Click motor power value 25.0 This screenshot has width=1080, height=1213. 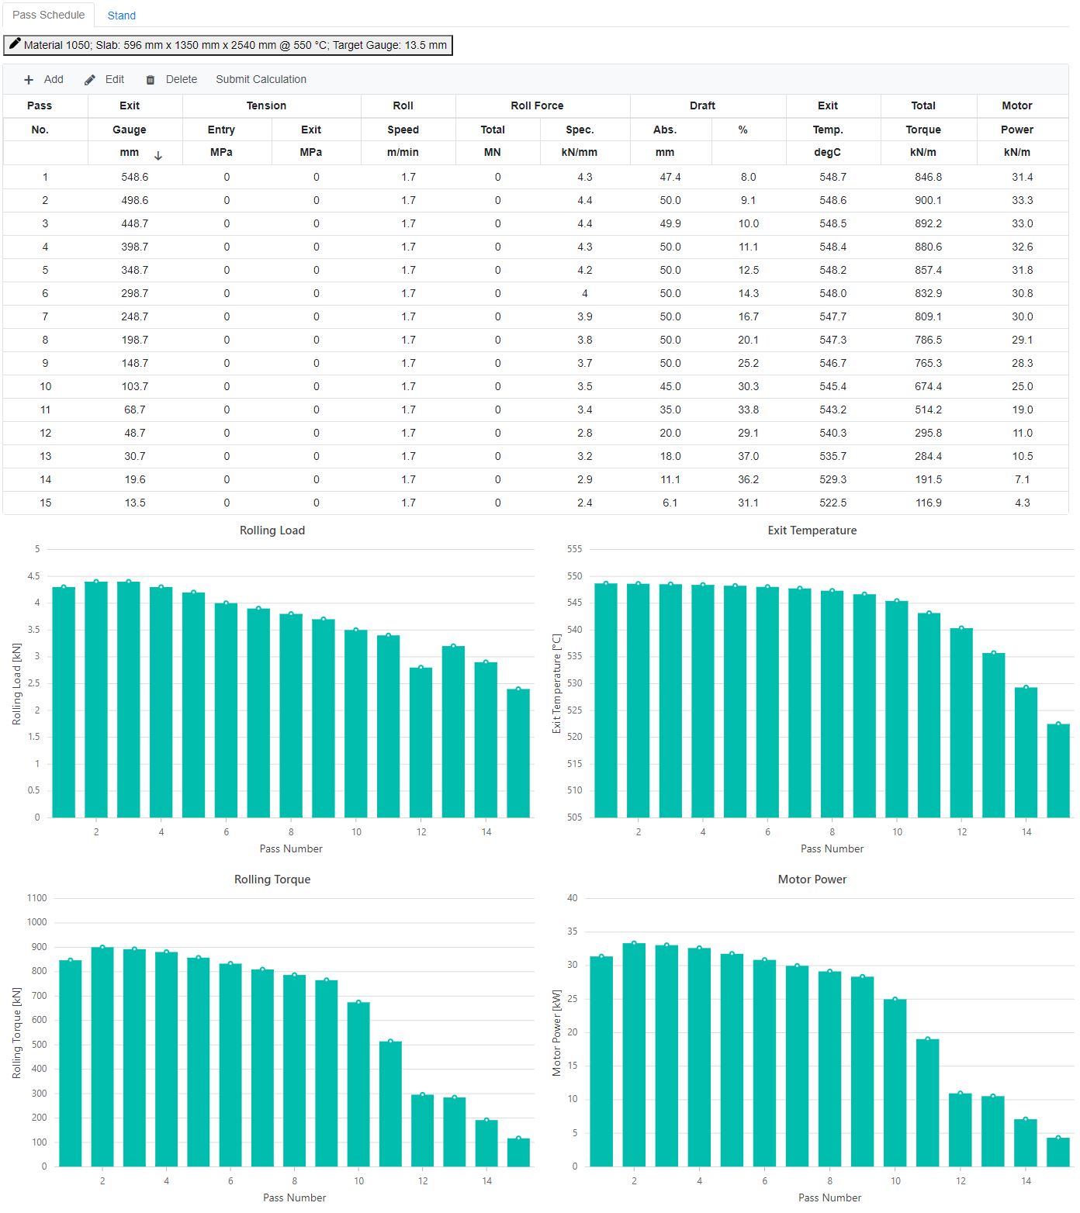point(1023,386)
